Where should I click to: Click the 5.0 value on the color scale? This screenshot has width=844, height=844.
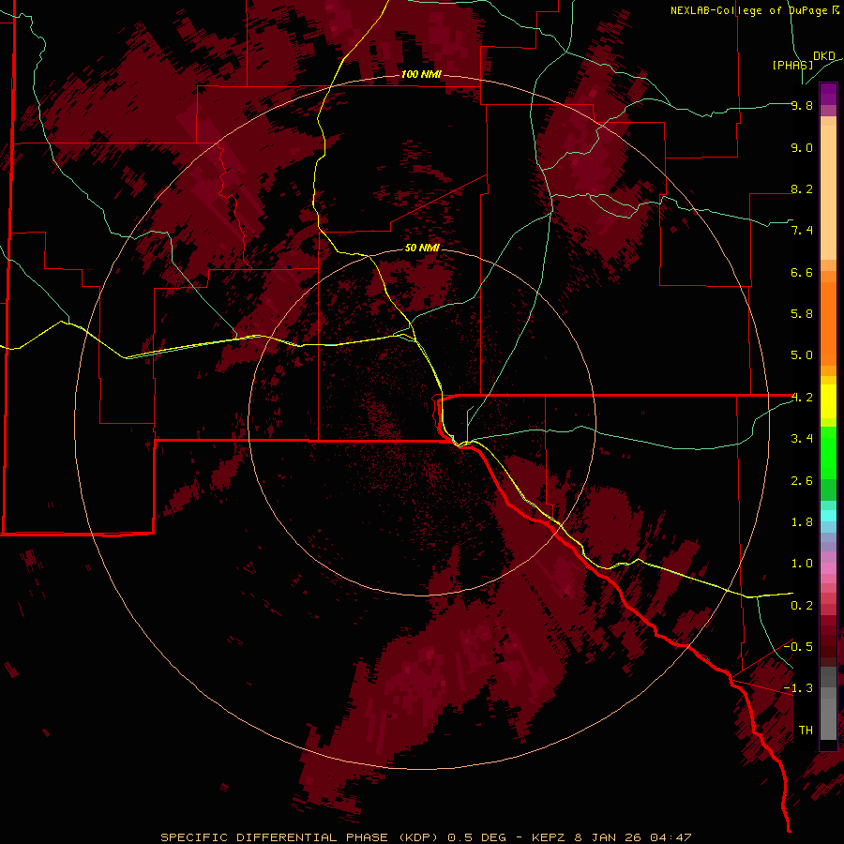tap(802, 355)
